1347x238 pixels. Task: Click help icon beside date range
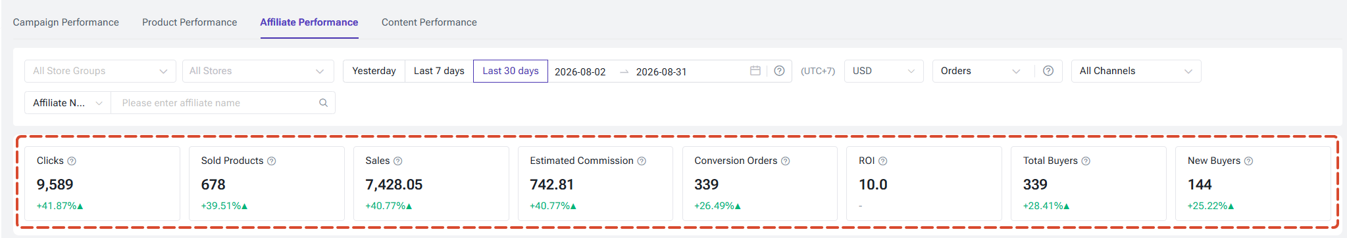(x=779, y=71)
